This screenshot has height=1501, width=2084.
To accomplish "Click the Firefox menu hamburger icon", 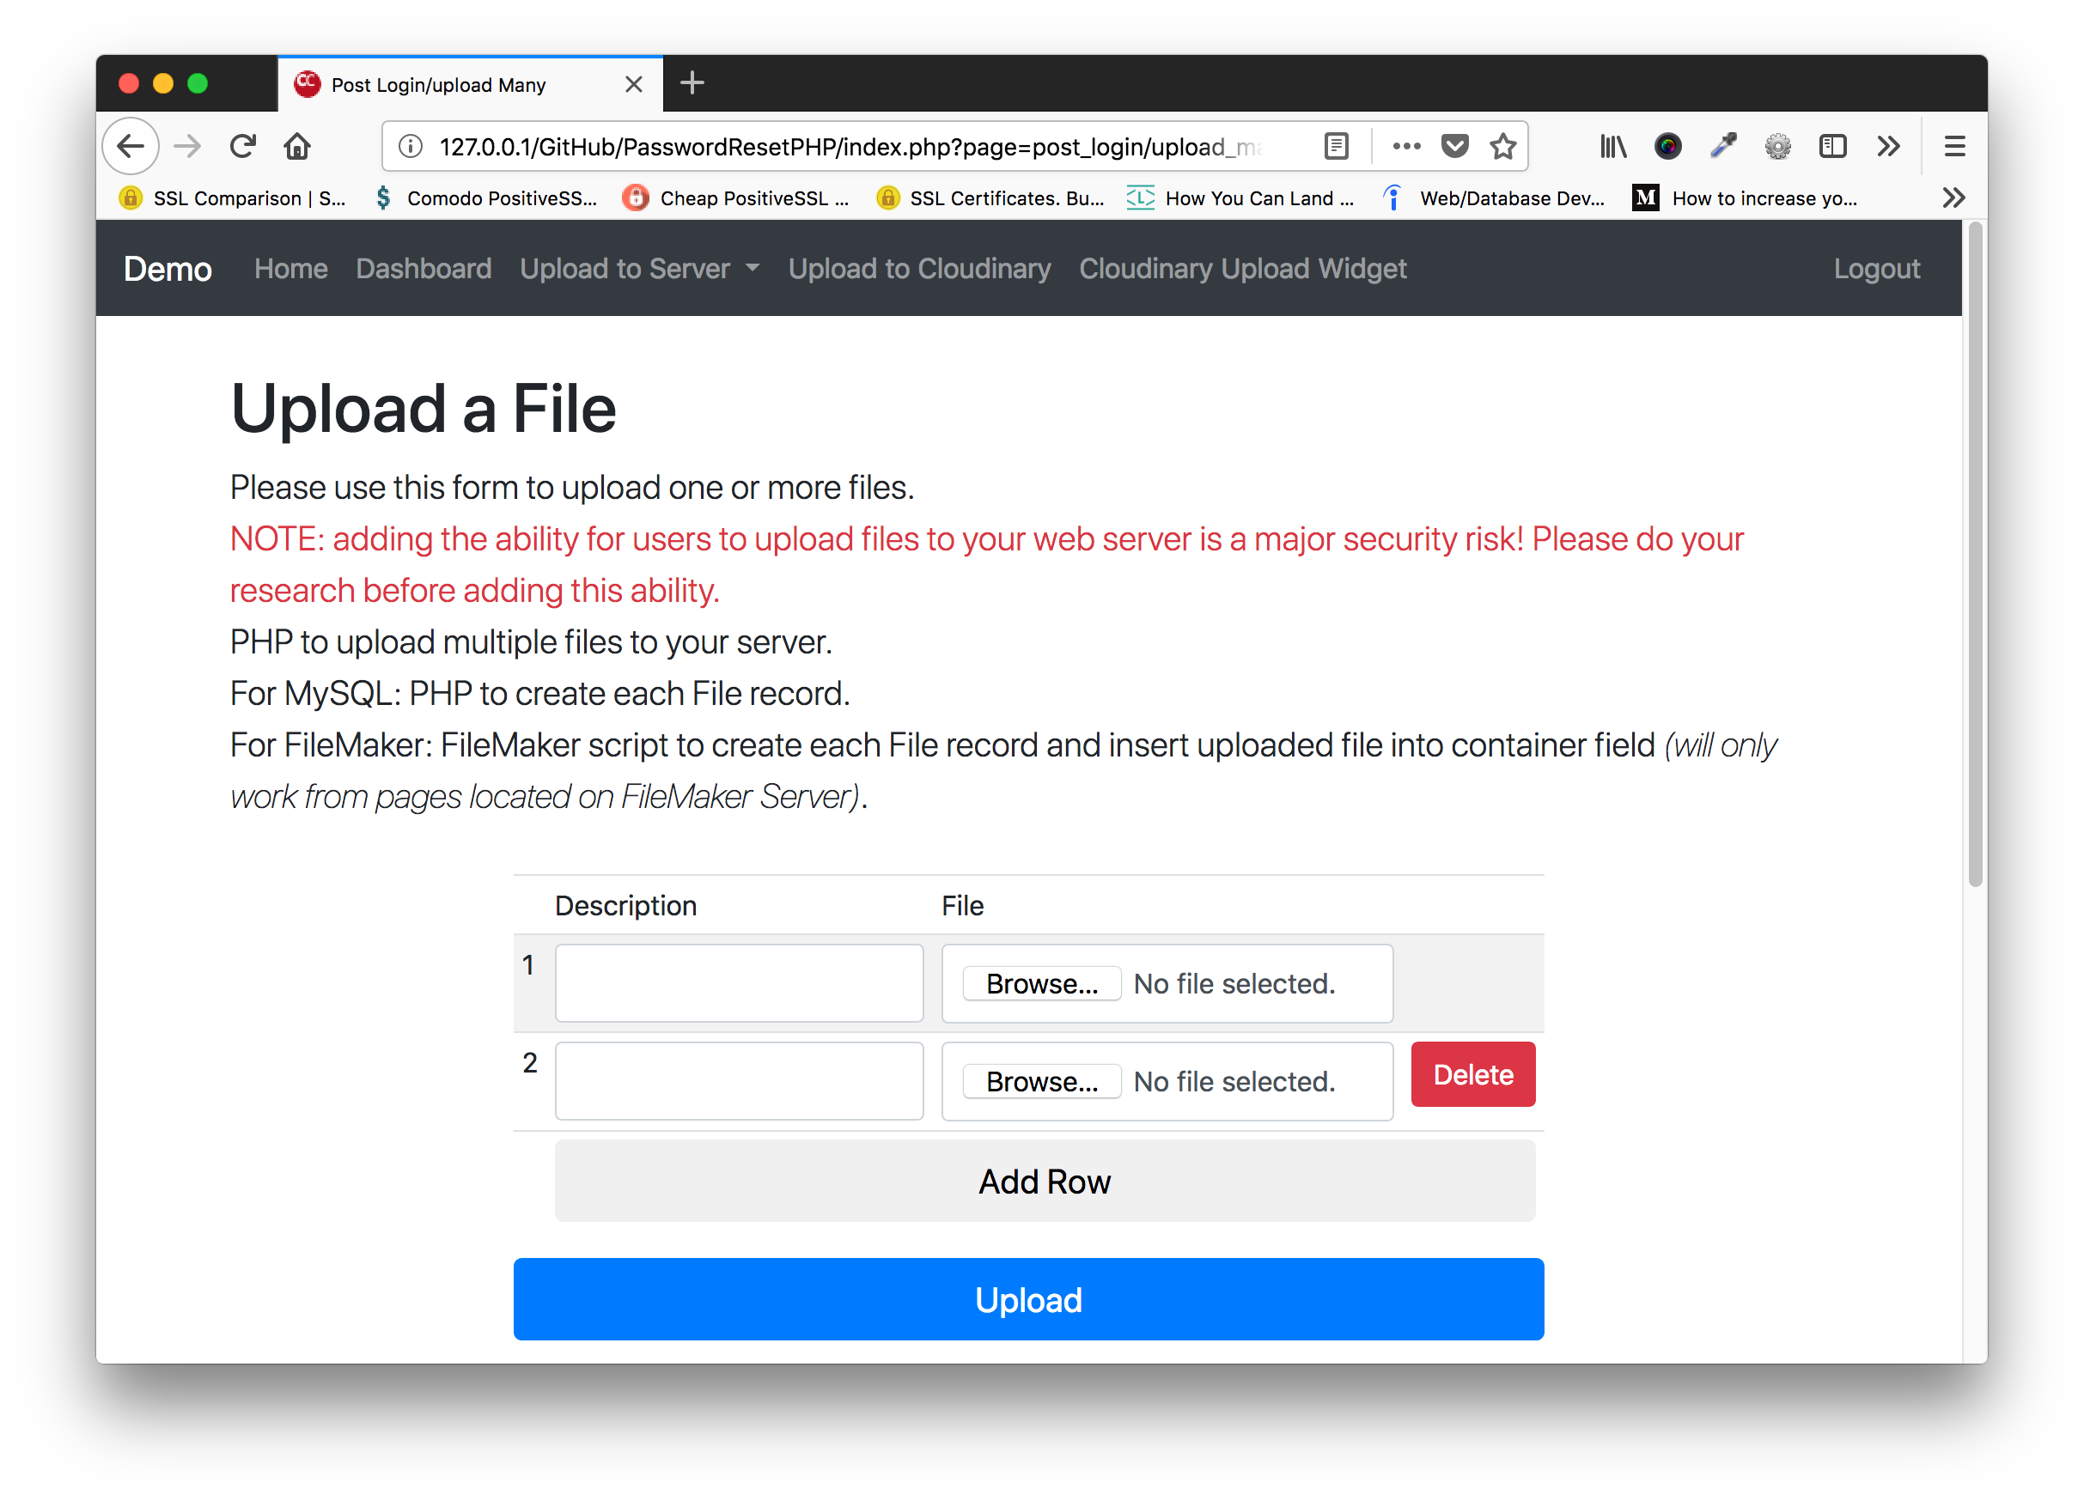I will click(1954, 146).
